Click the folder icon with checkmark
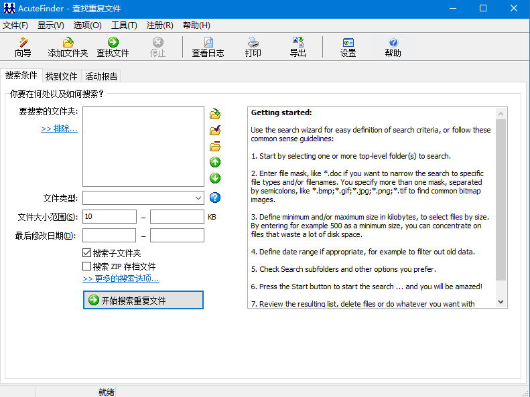Viewport: 530px width, 397px height. coord(215,130)
